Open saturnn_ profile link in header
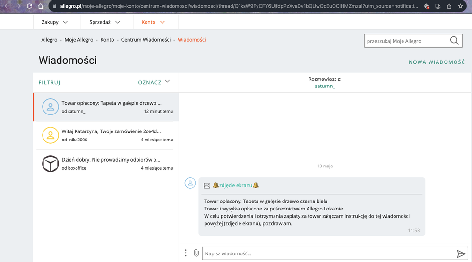 click(325, 86)
